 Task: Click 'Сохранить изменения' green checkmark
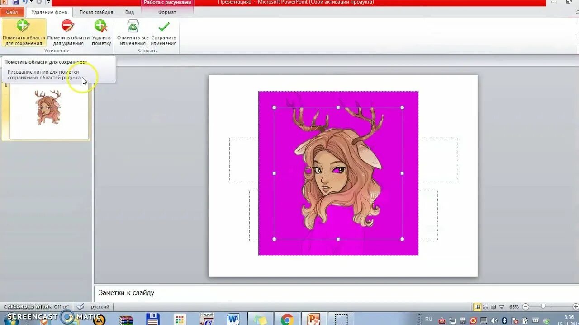pos(164,32)
